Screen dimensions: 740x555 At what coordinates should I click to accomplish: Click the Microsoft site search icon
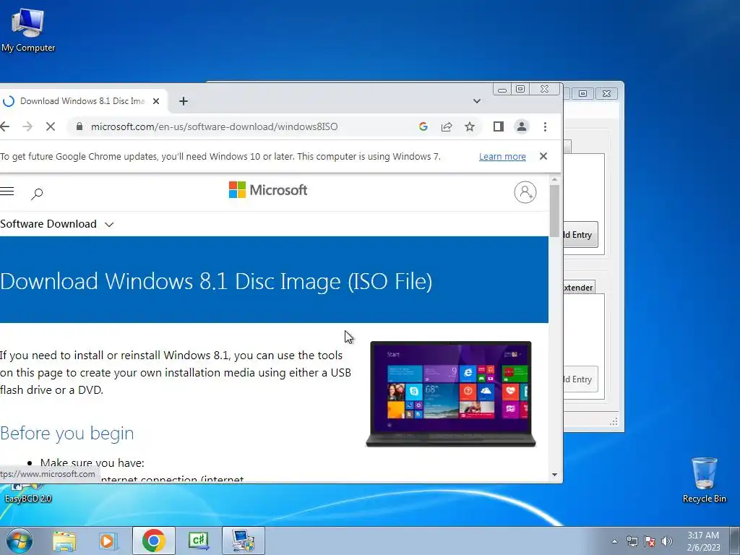click(37, 194)
